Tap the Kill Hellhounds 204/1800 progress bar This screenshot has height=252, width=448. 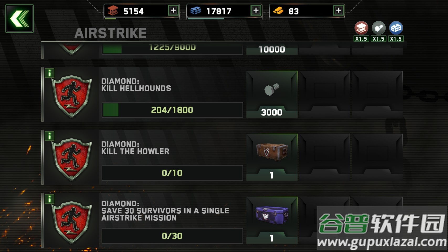(172, 110)
